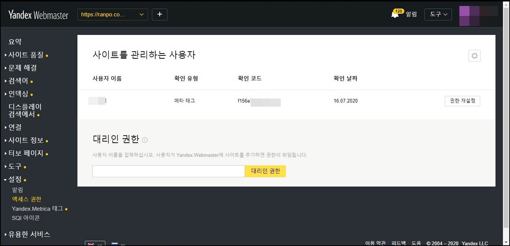510x246 pixels.
Task: Click the verification date 16.07.2020
Action: coord(346,101)
